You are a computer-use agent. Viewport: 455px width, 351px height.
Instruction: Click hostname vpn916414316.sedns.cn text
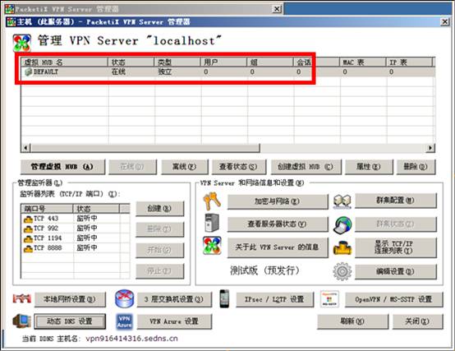[x=131, y=339]
